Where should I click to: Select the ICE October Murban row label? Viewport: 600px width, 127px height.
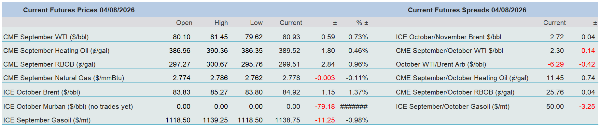68,107
